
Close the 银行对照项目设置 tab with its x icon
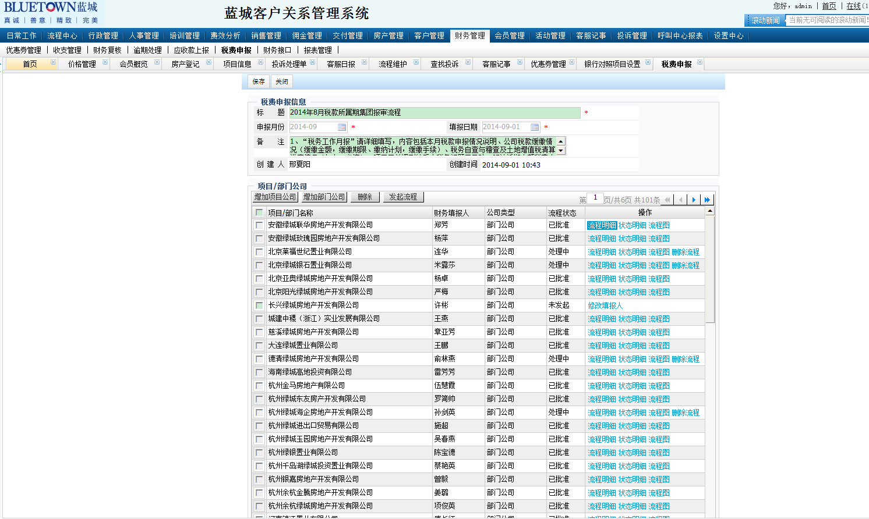point(648,62)
